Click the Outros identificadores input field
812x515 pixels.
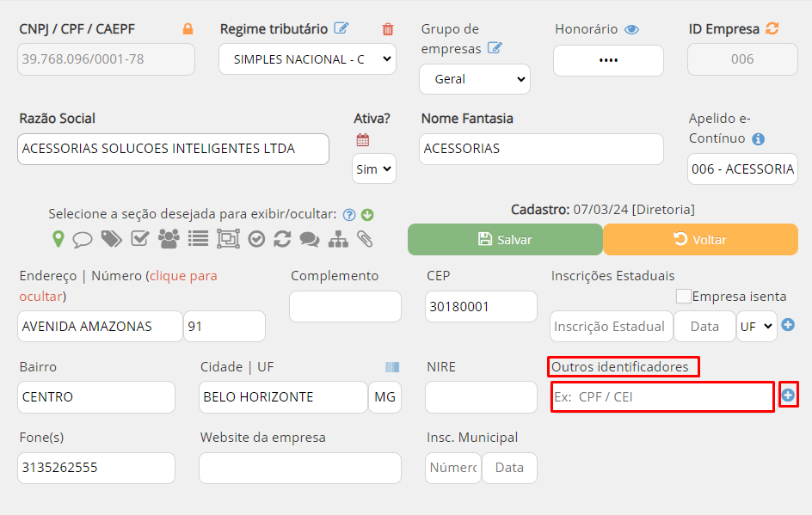tap(661, 397)
